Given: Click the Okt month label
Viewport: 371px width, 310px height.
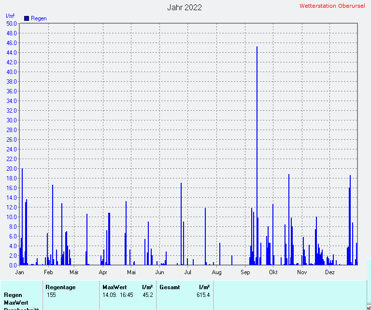Looking at the screenshot, I should [x=273, y=272].
